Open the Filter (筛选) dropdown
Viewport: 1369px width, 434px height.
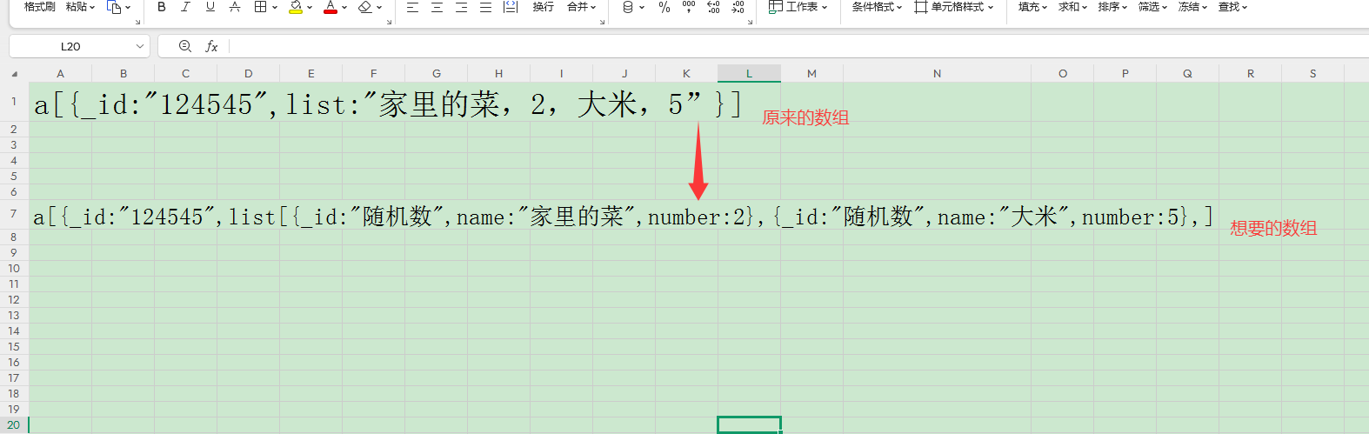tap(1152, 7)
